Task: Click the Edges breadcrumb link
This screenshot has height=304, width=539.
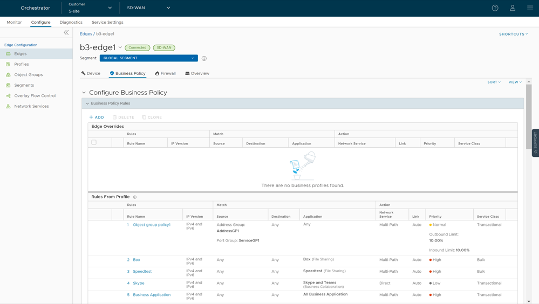Action: 86,34
